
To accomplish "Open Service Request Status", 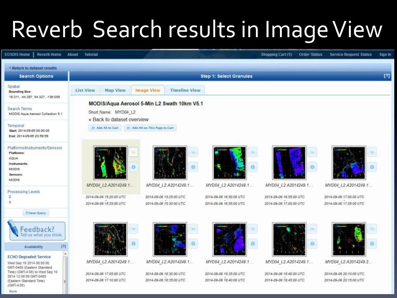I will [350, 54].
